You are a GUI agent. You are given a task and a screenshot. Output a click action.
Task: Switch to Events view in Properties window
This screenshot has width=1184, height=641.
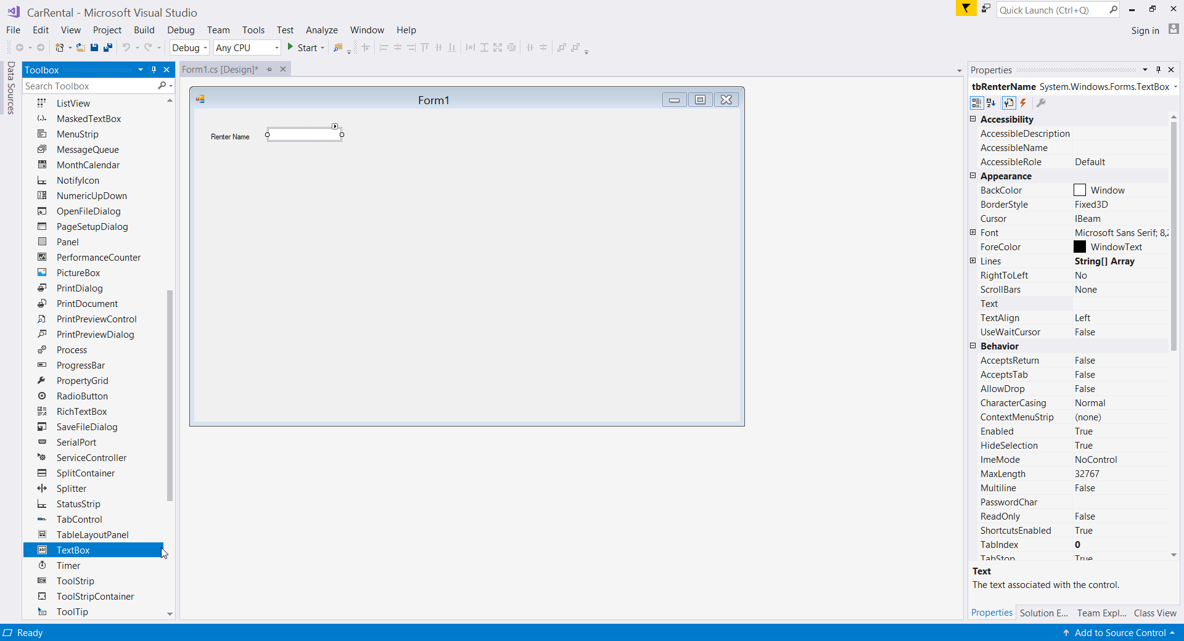[x=1023, y=103]
